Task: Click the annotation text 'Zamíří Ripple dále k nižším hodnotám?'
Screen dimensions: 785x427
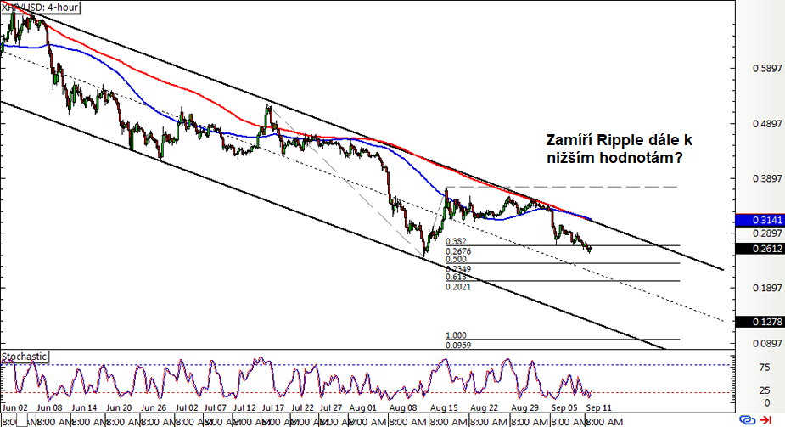Action: [620, 149]
